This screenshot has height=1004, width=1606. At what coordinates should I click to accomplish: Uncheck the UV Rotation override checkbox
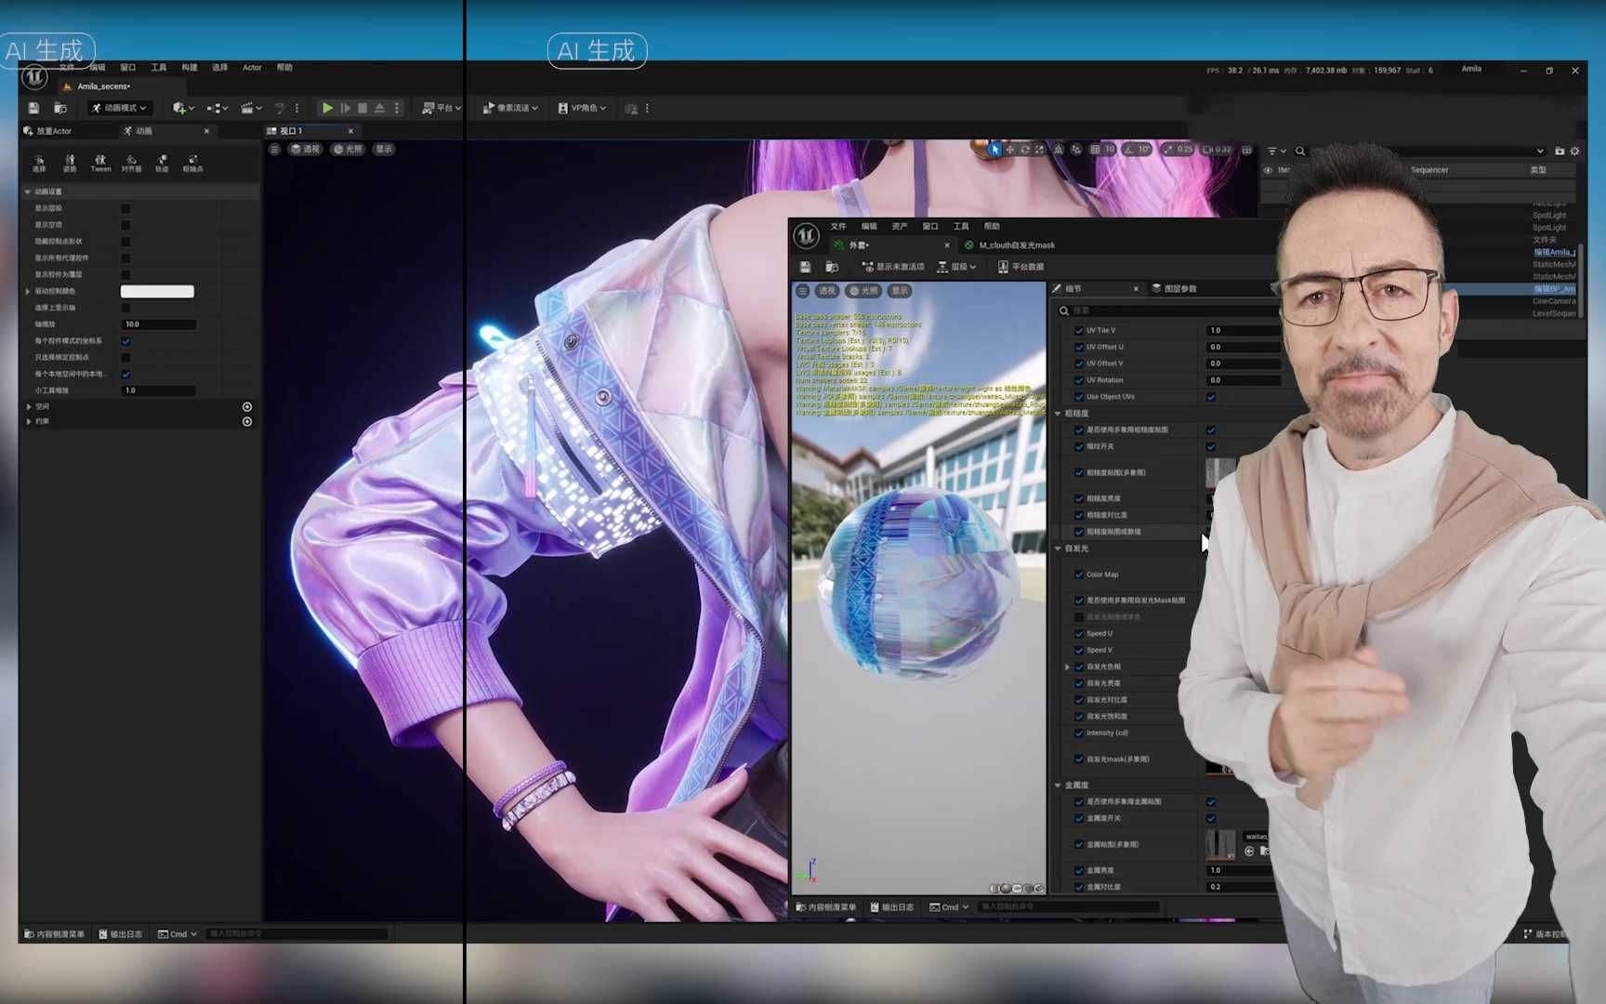pos(1079,380)
